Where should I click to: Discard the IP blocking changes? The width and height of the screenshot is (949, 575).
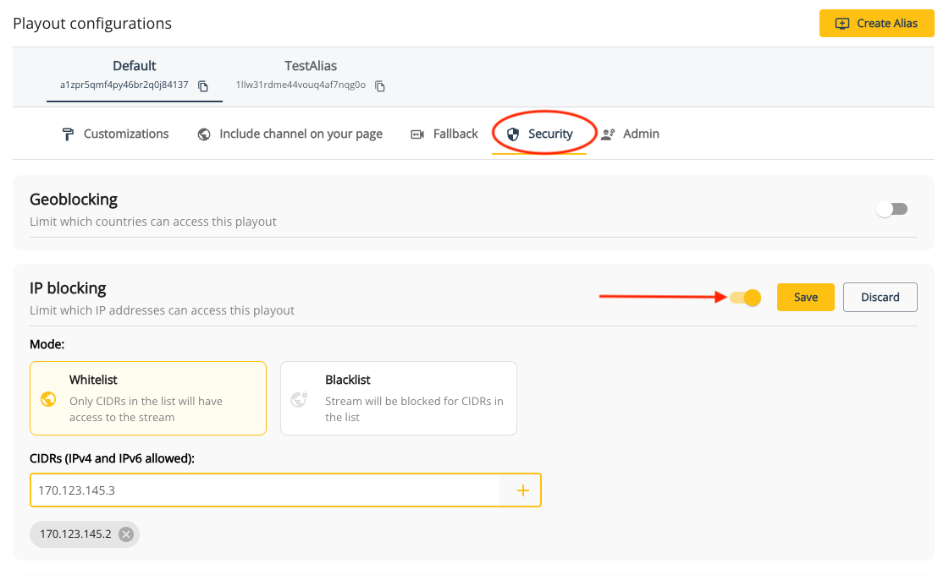(880, 297)
